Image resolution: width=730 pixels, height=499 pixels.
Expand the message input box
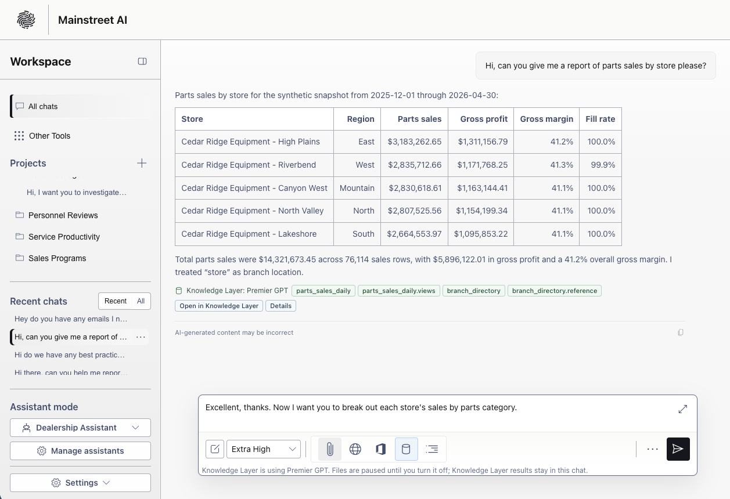(x=683, y=409)
